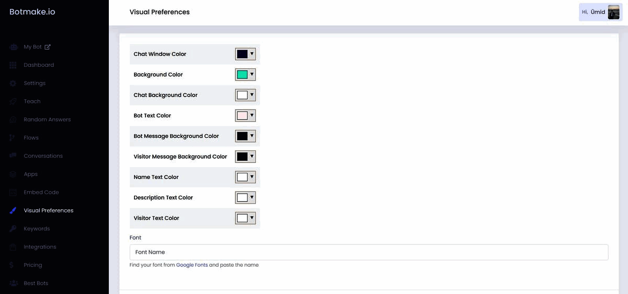Expand the Chat Window Color dropdown arrow
Viewport: 628px width, 294px height.
point(252,54)
